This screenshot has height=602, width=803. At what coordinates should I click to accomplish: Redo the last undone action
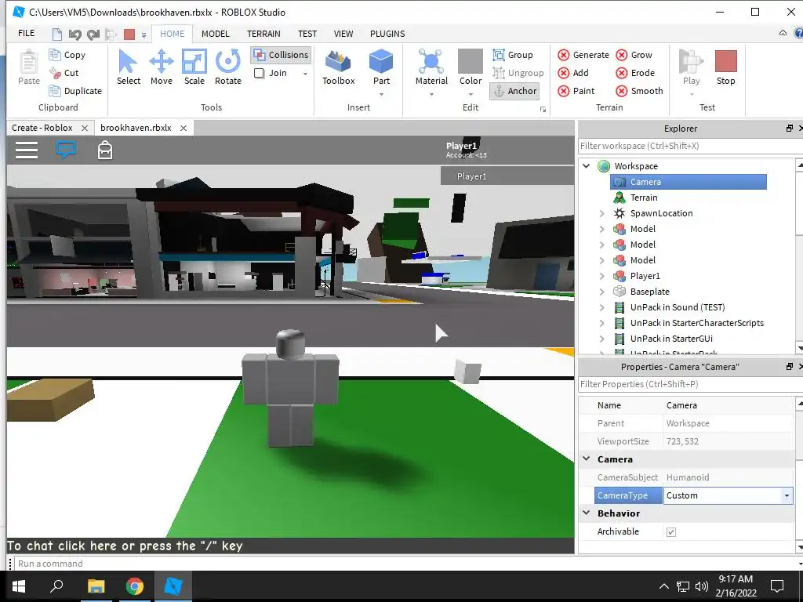point(93,34)
